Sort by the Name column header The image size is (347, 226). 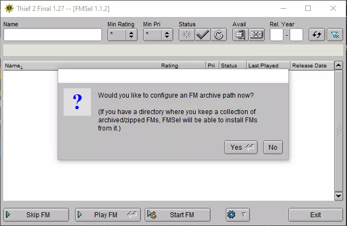[81, 66]
